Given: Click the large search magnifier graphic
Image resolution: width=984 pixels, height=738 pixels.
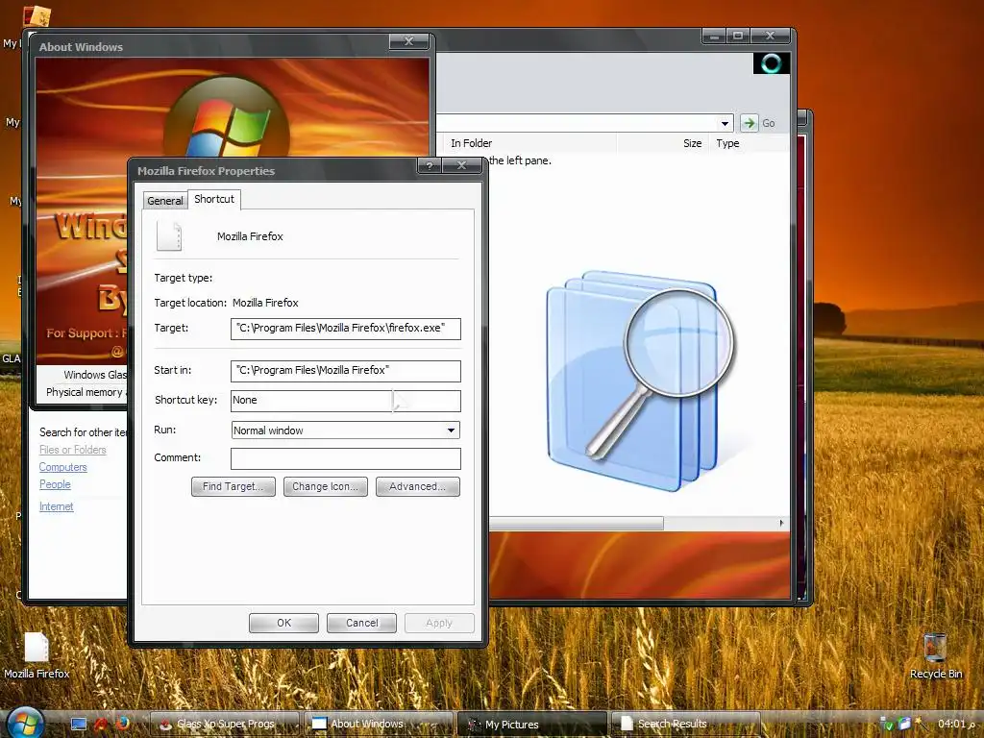Looking at the screenshot, I should point(639,381).
